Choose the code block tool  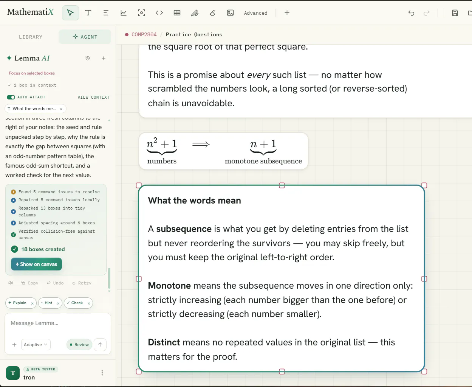[x=159, y=13]
